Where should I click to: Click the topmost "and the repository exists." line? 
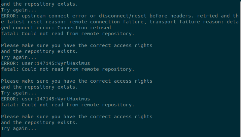click(x=40, y=4)
